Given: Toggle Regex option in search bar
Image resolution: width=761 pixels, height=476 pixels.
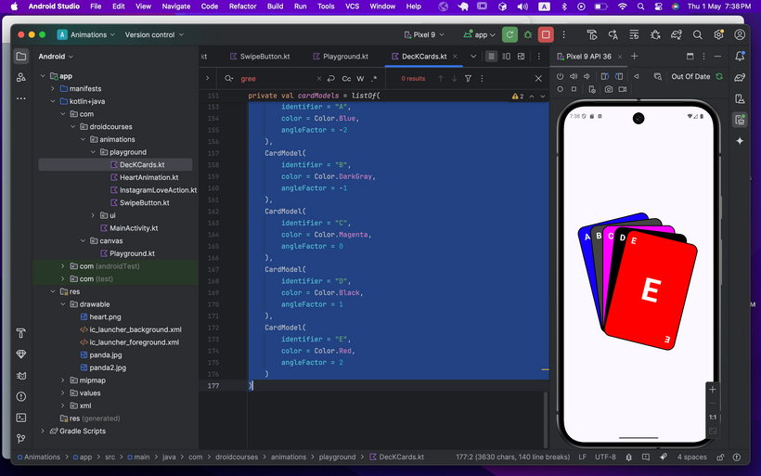Looking at the screenshot, I should pos(374,79).
